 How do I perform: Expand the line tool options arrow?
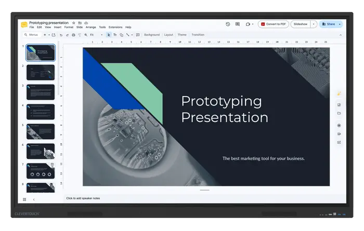(x=132, y=35)
